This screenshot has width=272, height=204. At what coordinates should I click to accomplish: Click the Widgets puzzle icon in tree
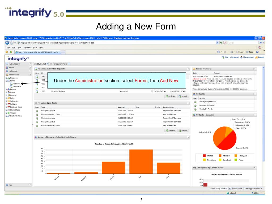tap(9, 113)
